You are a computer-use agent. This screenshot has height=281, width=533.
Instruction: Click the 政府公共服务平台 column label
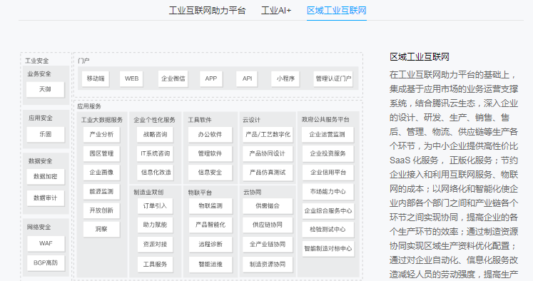[x=325, y=120]
